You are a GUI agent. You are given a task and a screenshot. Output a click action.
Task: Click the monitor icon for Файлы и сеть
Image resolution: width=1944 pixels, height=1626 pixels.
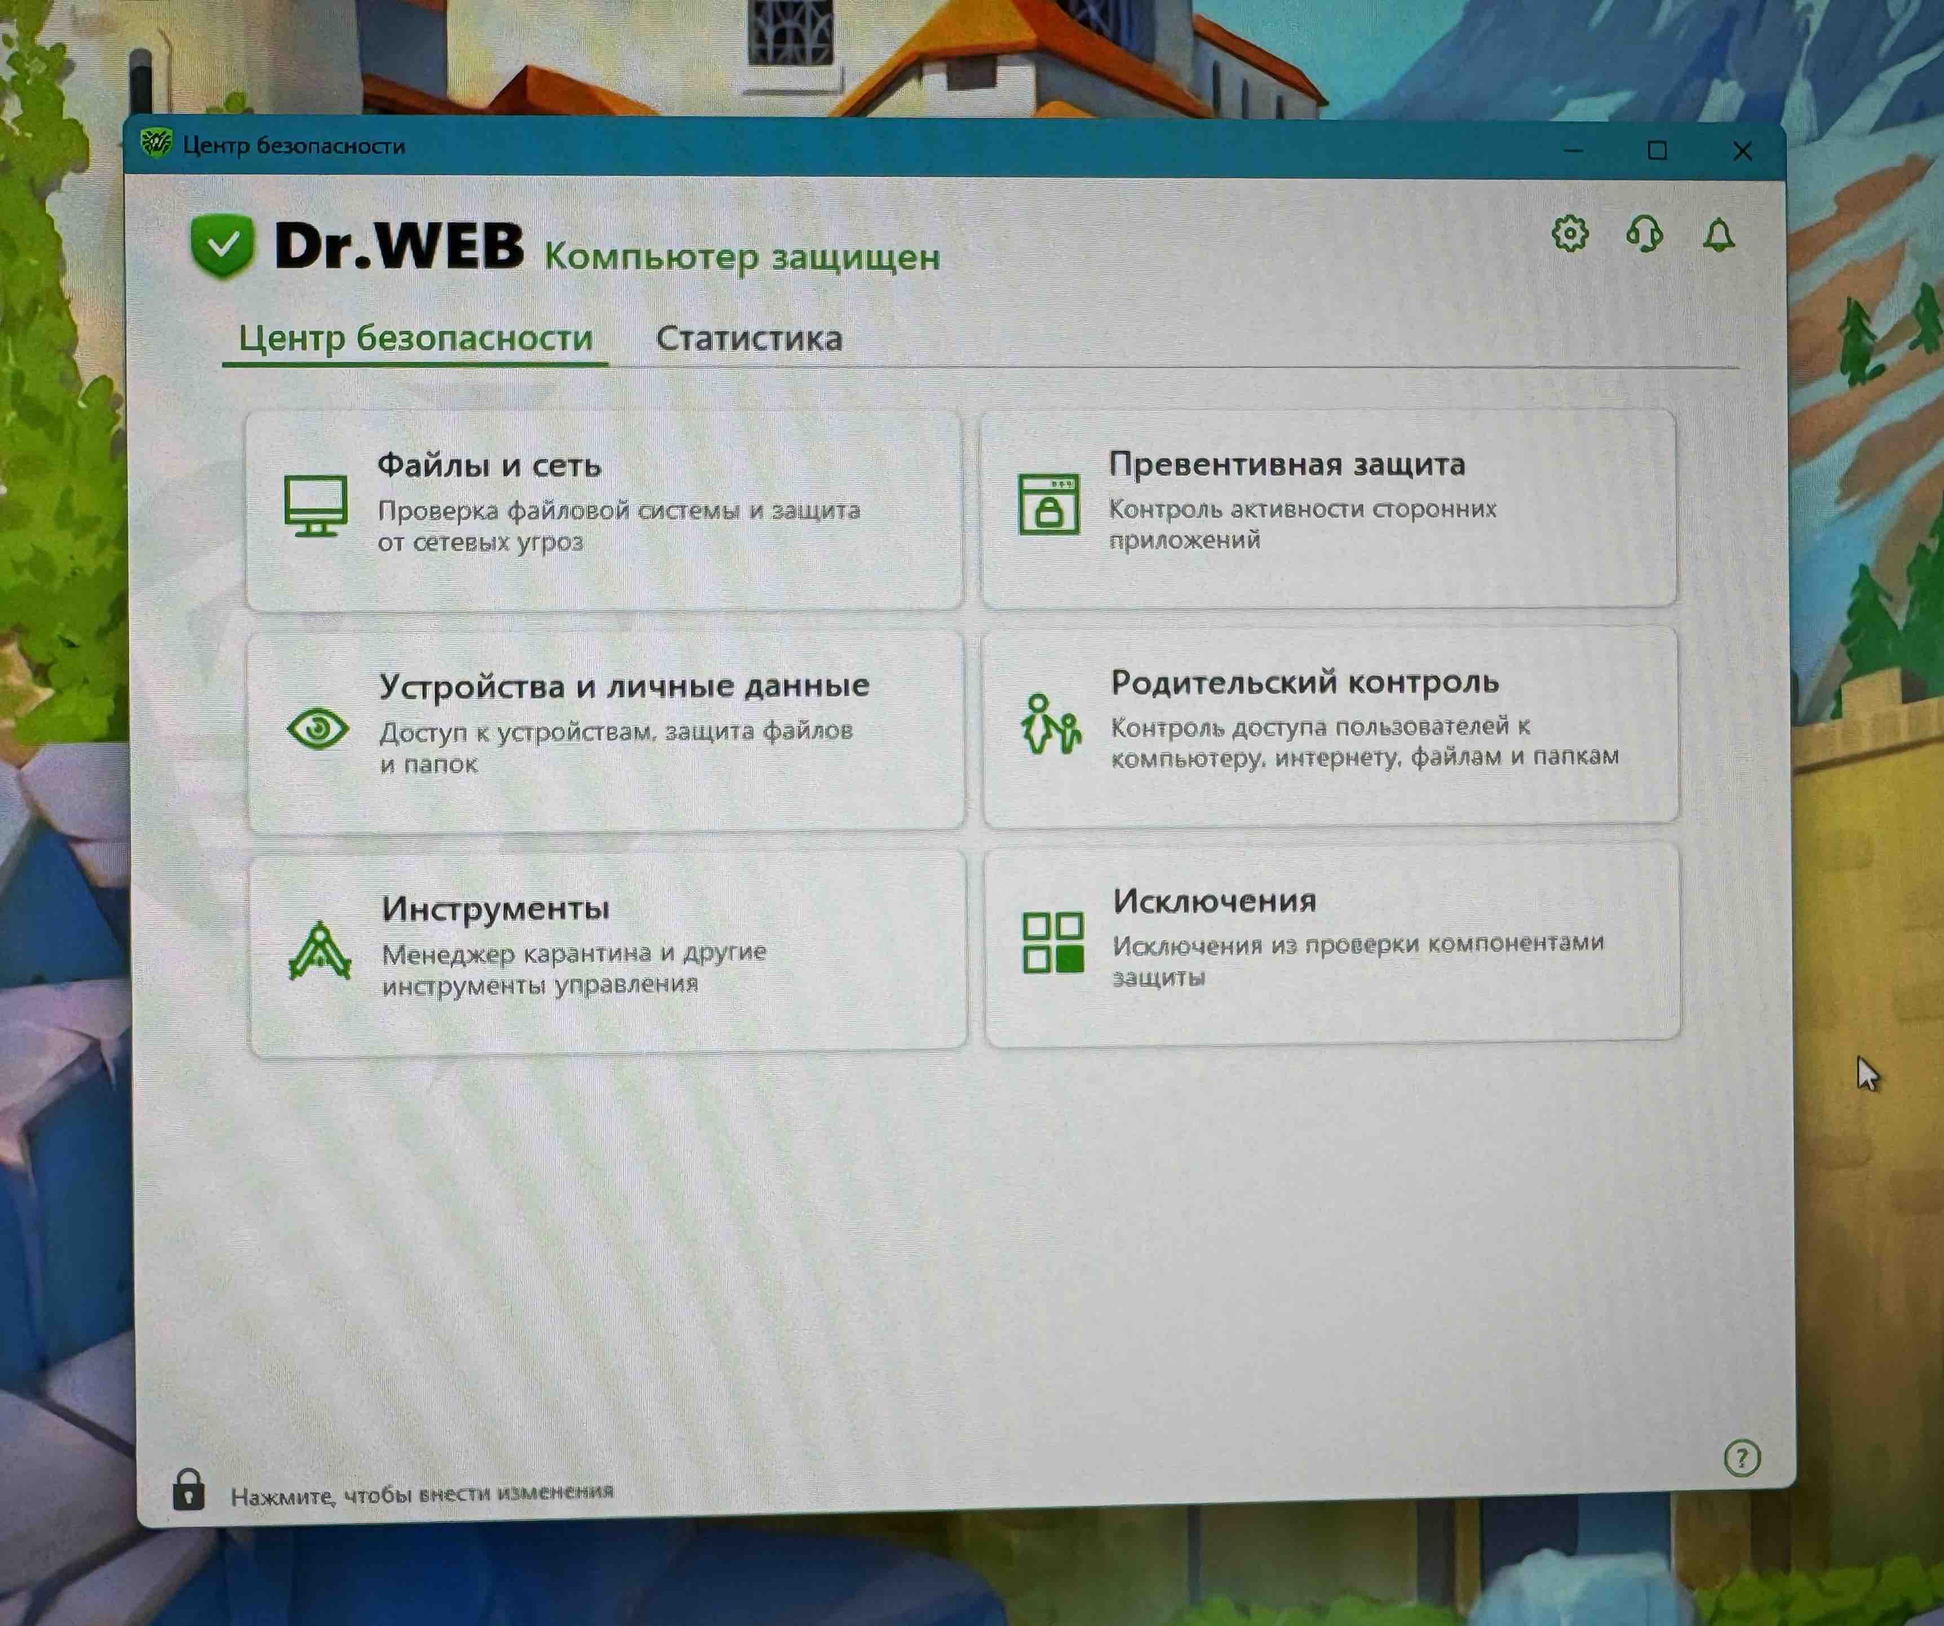point(316,505)
